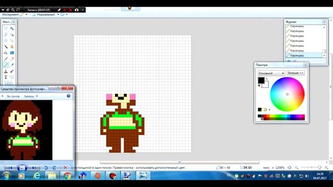333x187 pixels.
Task: Open the Основной color mode dropdown
Action: click(271, 73)
